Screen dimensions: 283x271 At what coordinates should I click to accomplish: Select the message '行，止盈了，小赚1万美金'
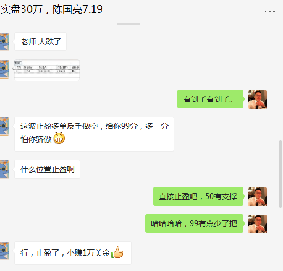[73, 253]
